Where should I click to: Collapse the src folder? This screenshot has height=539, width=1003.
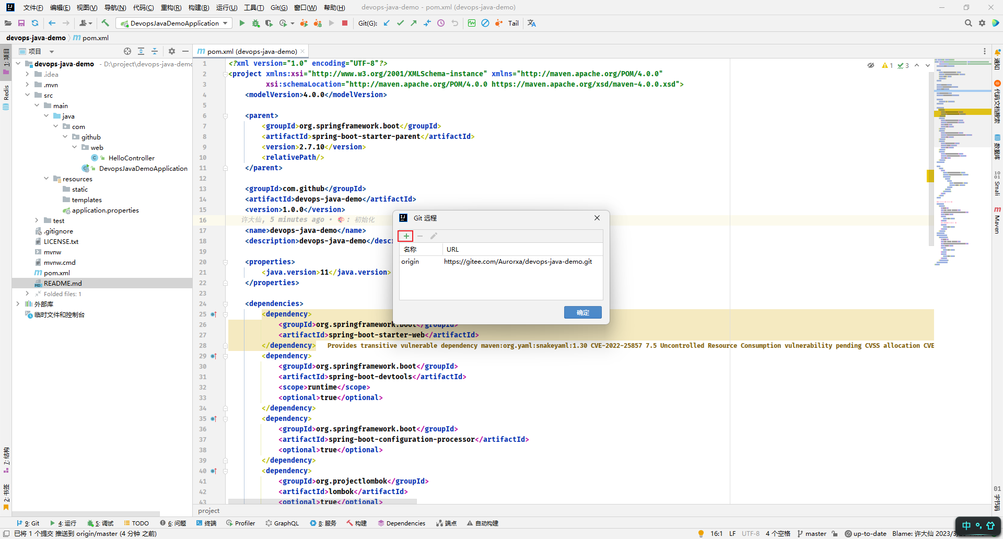[27, 95]
